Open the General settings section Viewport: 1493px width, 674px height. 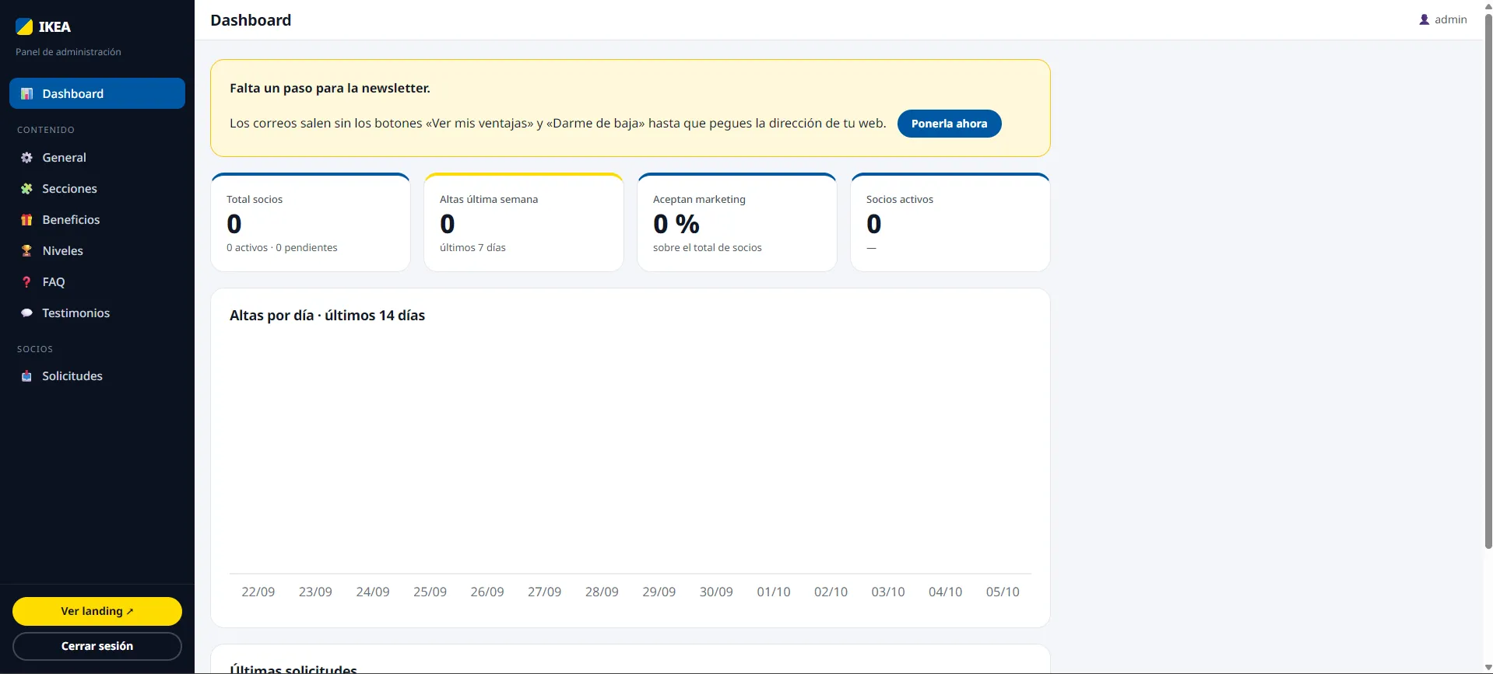coord(97,158)
